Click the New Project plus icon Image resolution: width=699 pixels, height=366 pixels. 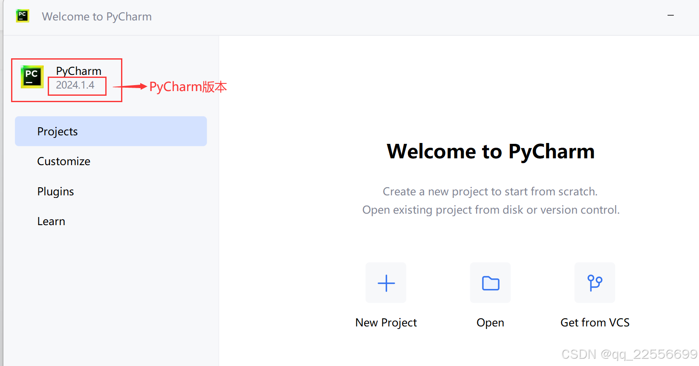pos(386,283)
